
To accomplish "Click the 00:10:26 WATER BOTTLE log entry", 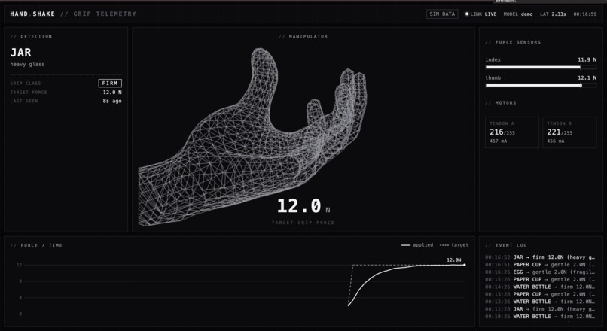I will point(540,316).
